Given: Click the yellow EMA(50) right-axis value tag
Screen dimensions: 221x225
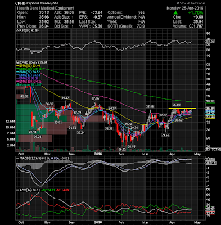Looking at the screenshot, I should (x=210, y=117).
